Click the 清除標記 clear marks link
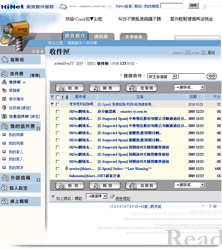This screenshot has width=222, height=250. click(122, 198)
